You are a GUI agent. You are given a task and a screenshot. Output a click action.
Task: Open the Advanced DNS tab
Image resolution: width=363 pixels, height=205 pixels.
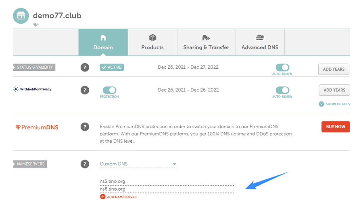pyautogui.click(x=260, y=43)
